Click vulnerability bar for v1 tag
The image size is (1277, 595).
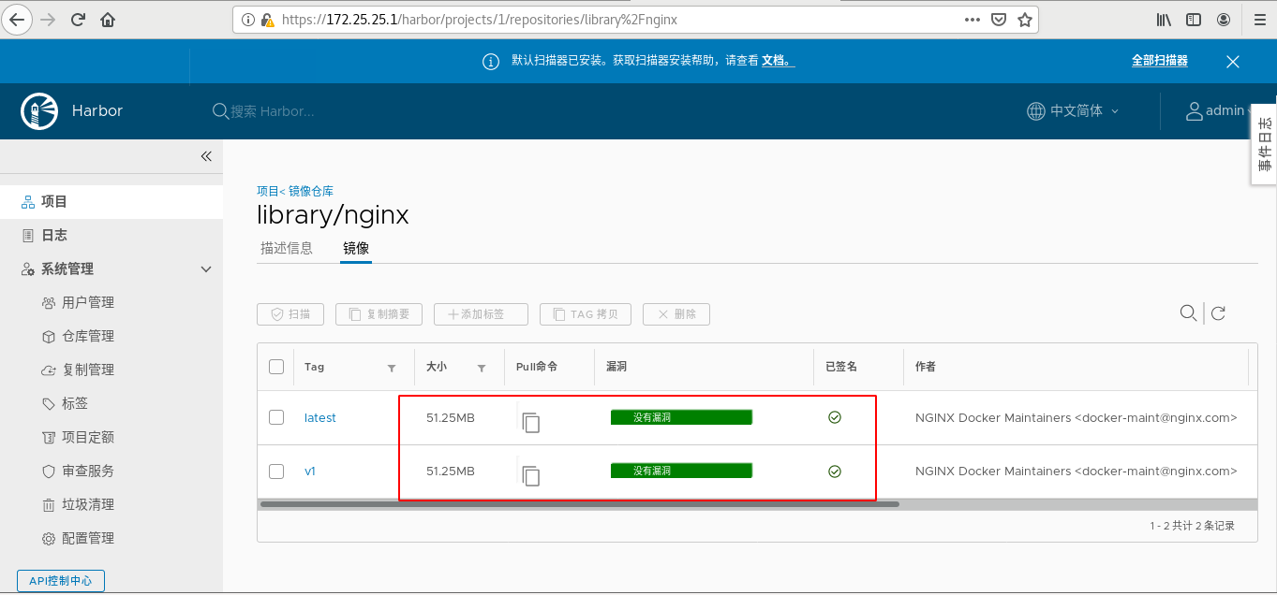point(681,472)
